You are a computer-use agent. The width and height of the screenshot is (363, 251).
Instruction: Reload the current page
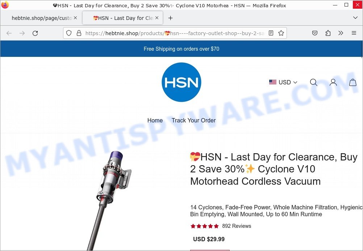coord(35,33)
